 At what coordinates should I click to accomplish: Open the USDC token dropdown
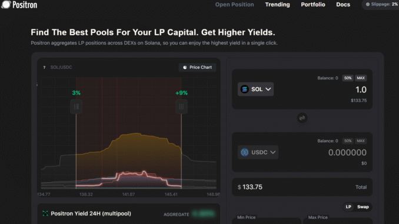pyautogui.click(x=258, y=152)
